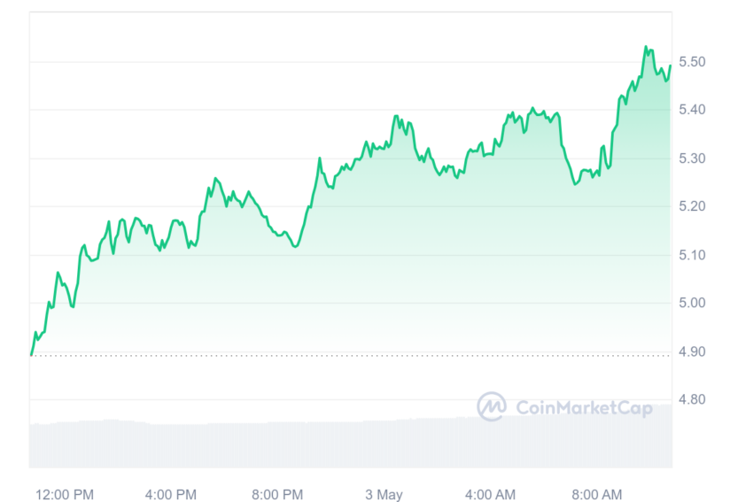The image size is (753, 502).
Task: Click the 5.50 price axis label
Action: pyautogui.click(x=692, y=61)
